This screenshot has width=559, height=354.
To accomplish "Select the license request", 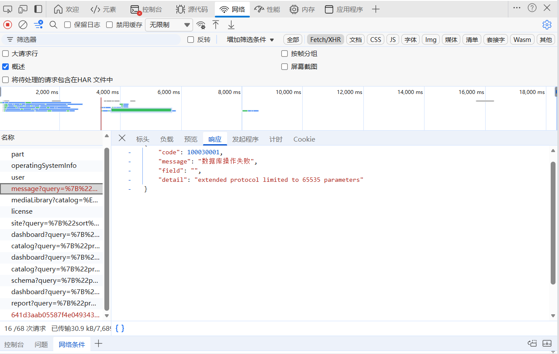I will point(22,212).
